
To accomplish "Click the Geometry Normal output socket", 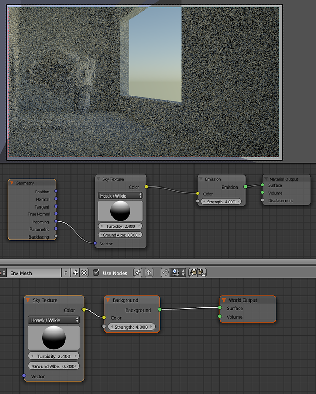I will pos(56,199).
